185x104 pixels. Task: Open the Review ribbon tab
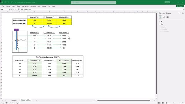coord(44,6)
